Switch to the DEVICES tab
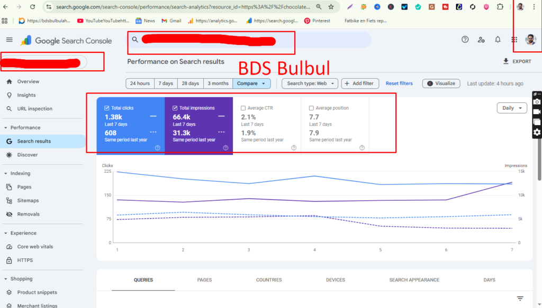This screenshot has height=308, width=542. (336, 280)
